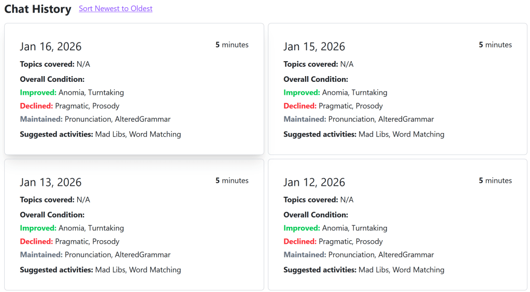Click the red Declined line in Jan 15 card

click(x=333, y=106)
